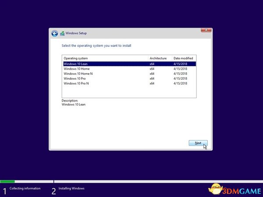Screen dimensions: 263x197
Task: Click x64 in the Windows 10 Home N row
Action: (152, 74)
